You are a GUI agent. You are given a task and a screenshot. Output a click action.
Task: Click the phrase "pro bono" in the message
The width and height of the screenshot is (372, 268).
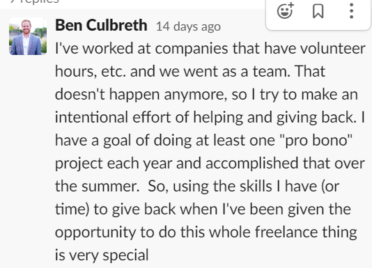pyautogui.click(x=316, y=141)
